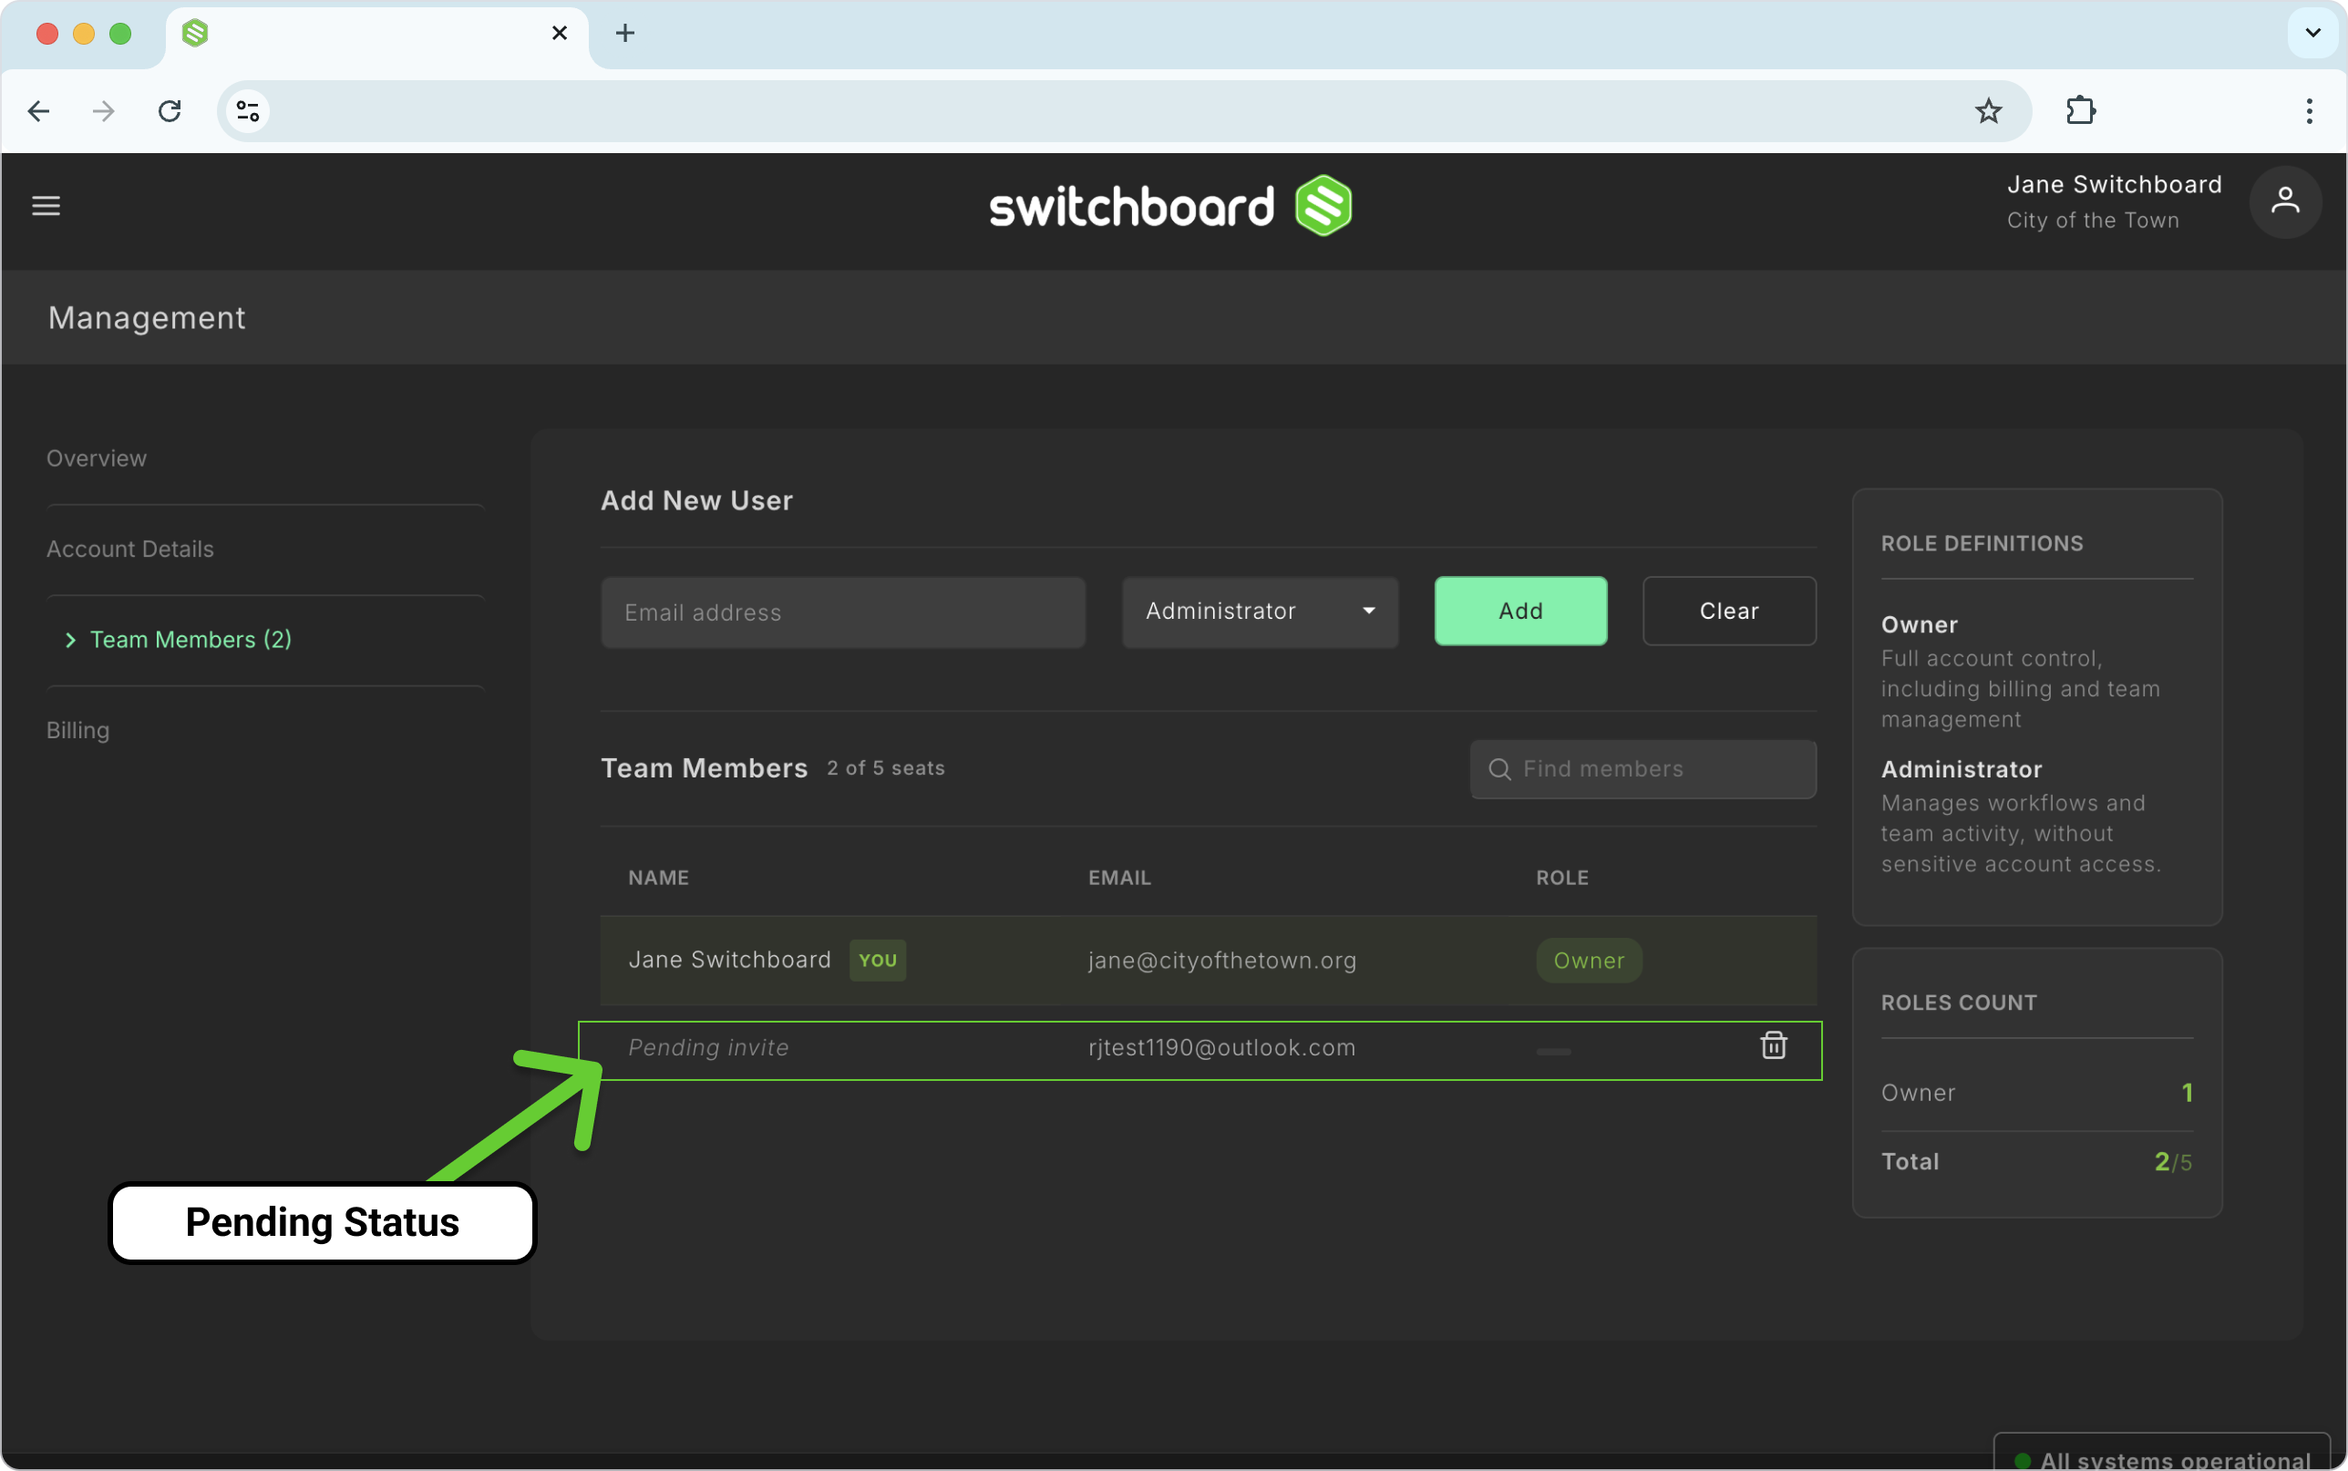Bookmark this page with the star icon
Screen dimensions: 2348x1471
[1988, 111]
